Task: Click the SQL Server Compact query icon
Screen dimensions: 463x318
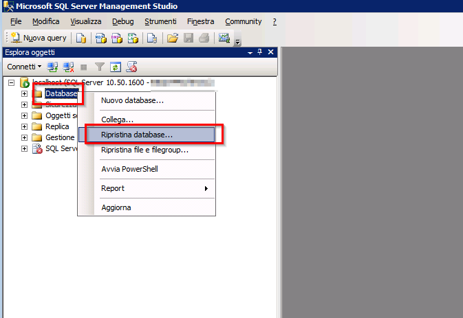Action: 152,38
